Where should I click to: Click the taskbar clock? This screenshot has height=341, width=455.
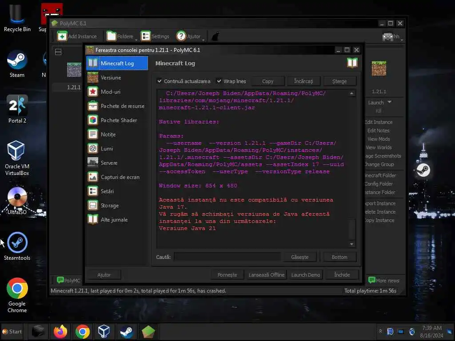point(432,331)
